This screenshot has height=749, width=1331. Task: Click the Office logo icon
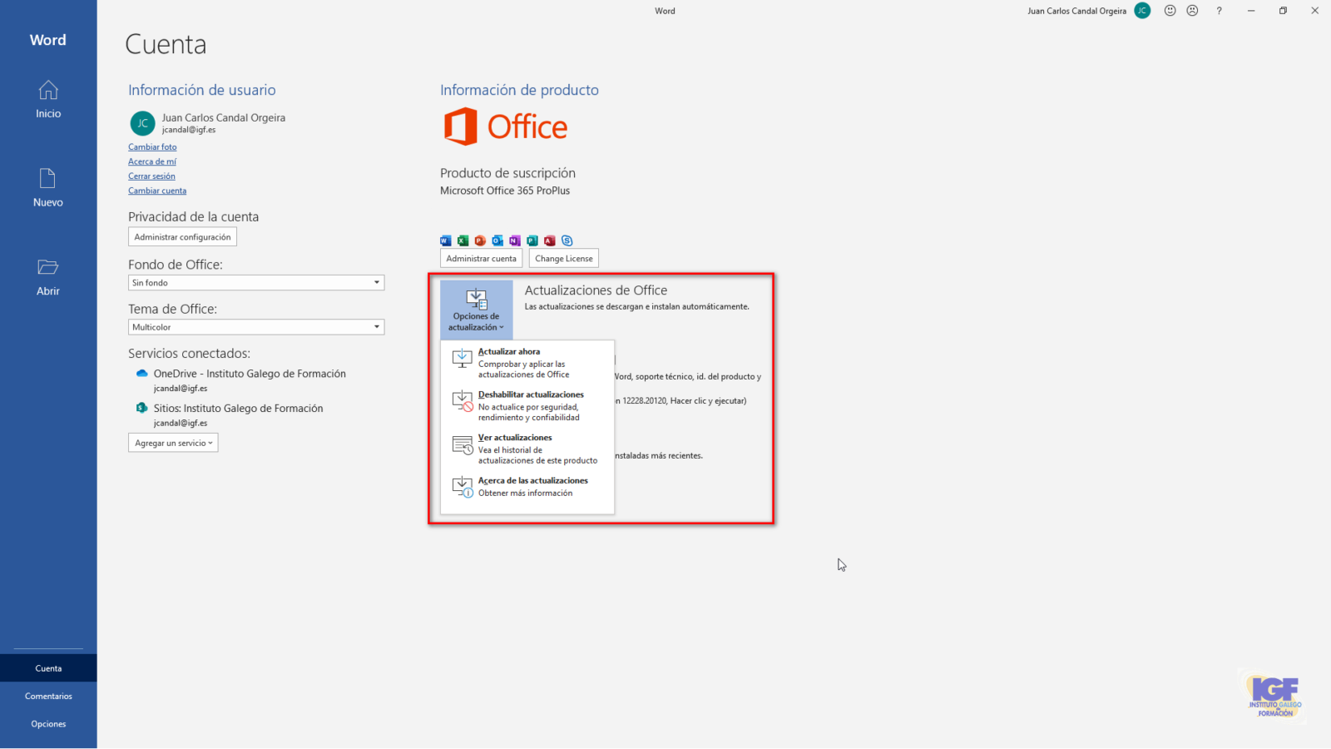click(x=460, y=126)
